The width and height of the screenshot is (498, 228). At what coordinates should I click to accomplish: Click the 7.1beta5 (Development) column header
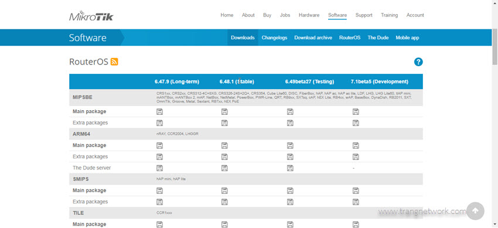pos(380,81)
